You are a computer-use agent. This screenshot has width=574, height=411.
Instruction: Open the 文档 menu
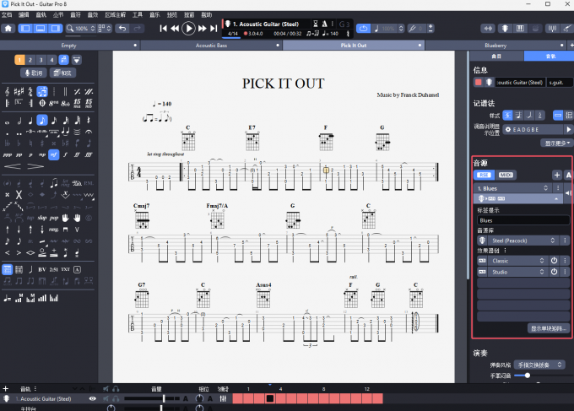pyautogui.click(x=7, y=14)
